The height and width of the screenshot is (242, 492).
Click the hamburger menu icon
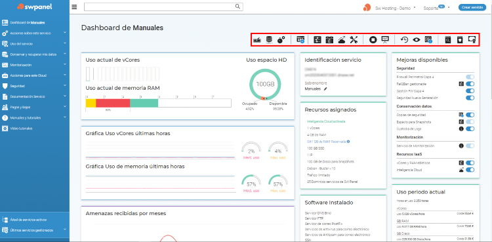click(74, 7)
